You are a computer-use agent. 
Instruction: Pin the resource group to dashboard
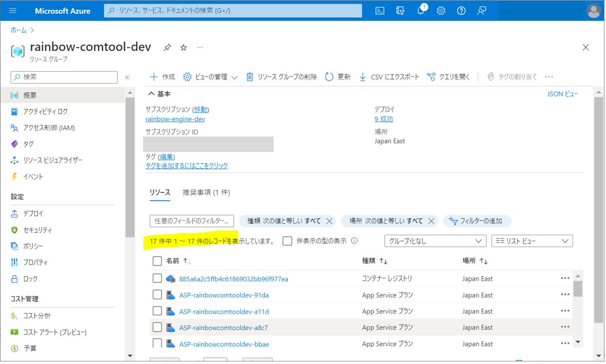click(167, 47)
